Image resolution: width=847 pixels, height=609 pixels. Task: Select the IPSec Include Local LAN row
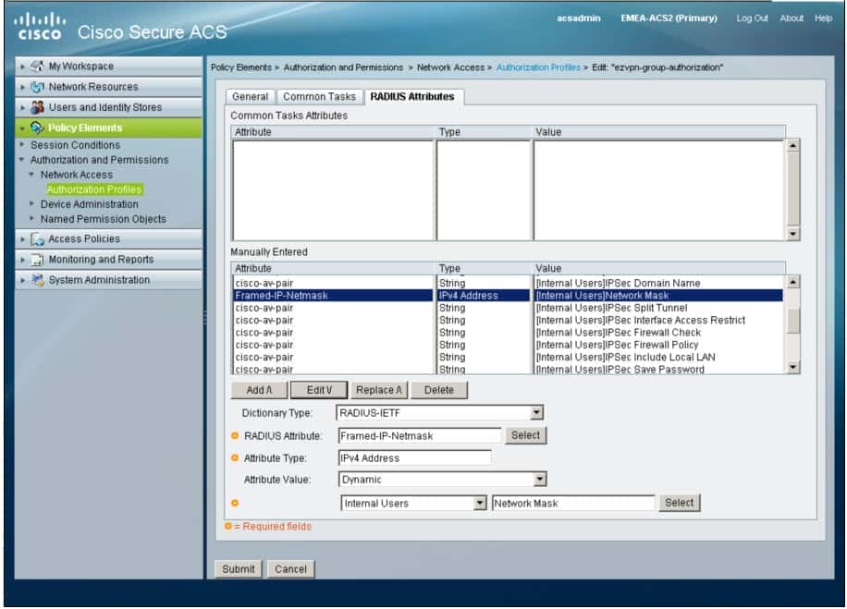tap(508, 358)
